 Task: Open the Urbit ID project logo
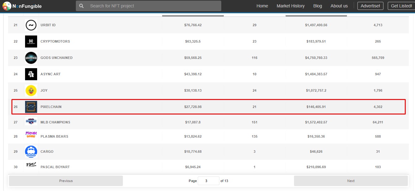pyautogui.click(x=31, y=25)
